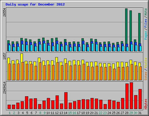Click day number "3" on the axis
This screenshot has height=116, width=149.
(x=18, y=113)
